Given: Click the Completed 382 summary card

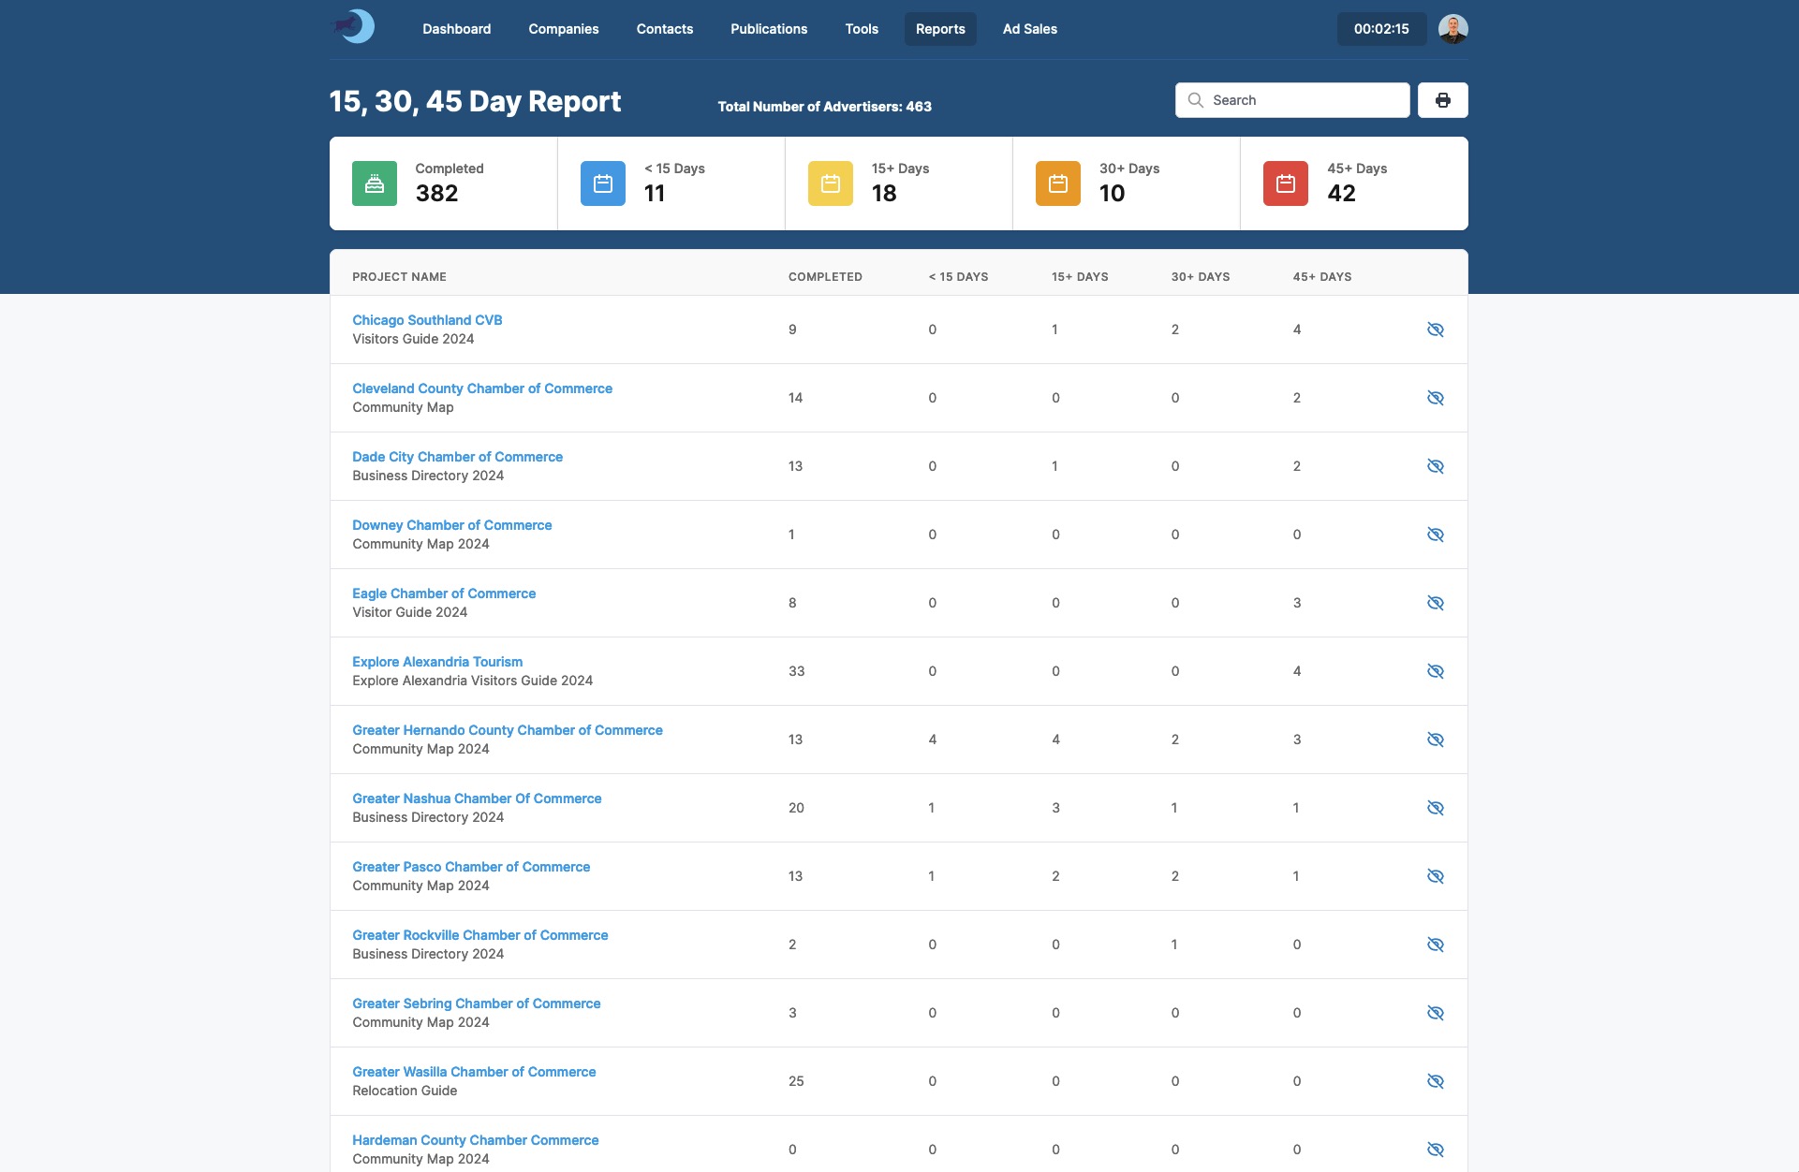Looking at the screenshot, I should click(x=443, y=183).
